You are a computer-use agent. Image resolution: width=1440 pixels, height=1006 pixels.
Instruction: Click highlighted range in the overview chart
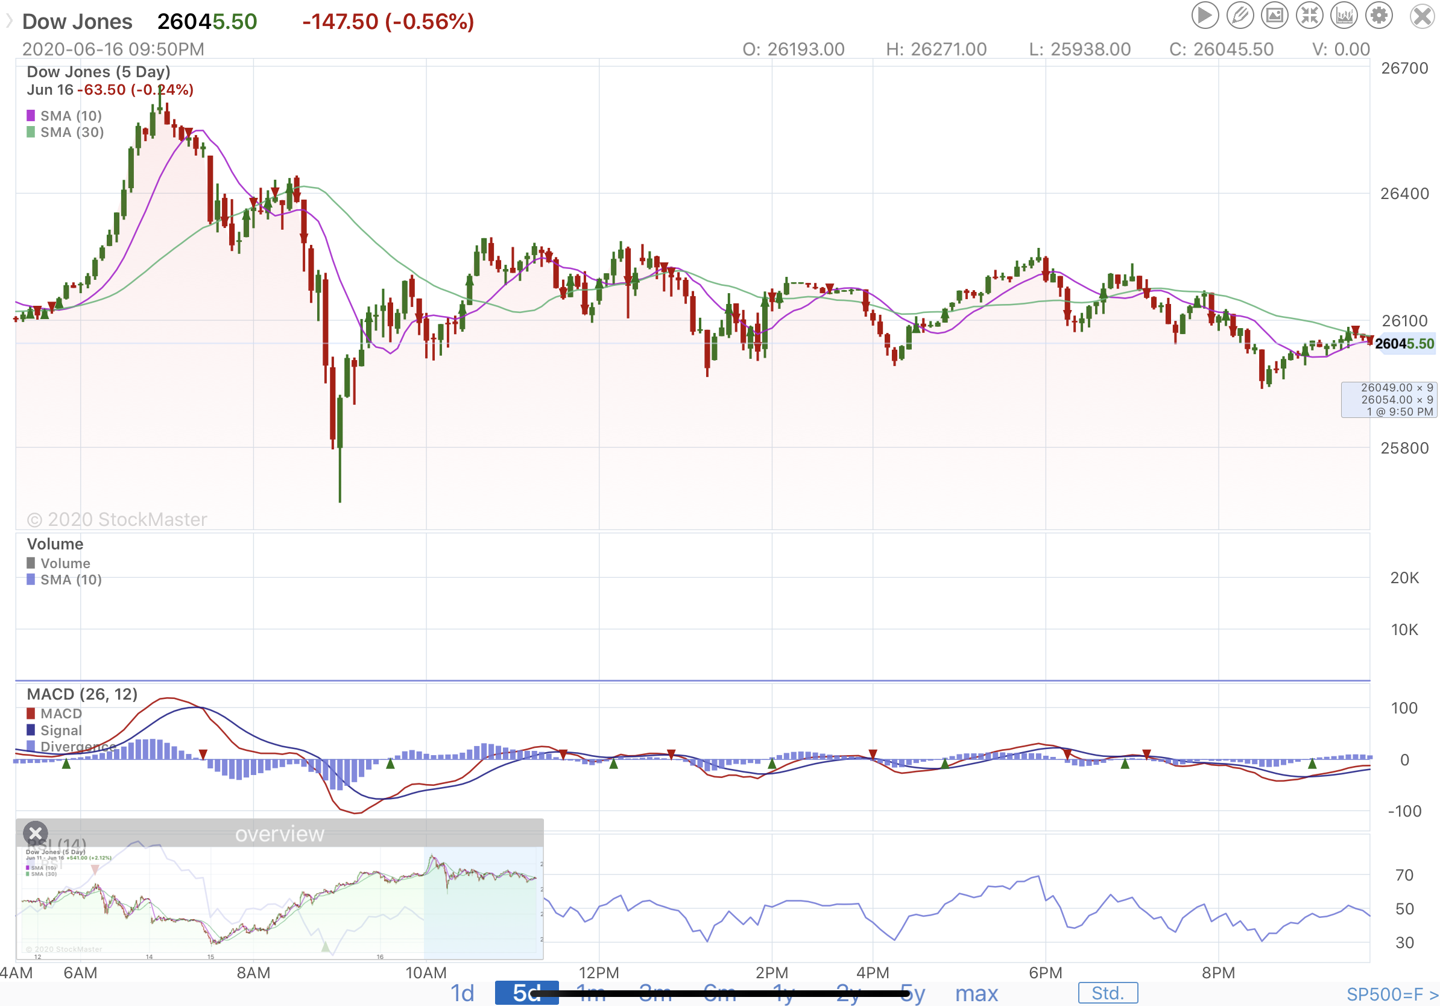tap(484, 902)
